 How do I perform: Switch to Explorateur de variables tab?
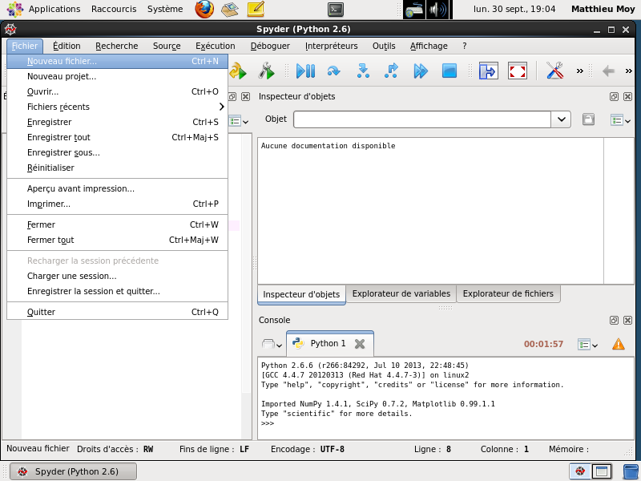(x=401, y=293)
